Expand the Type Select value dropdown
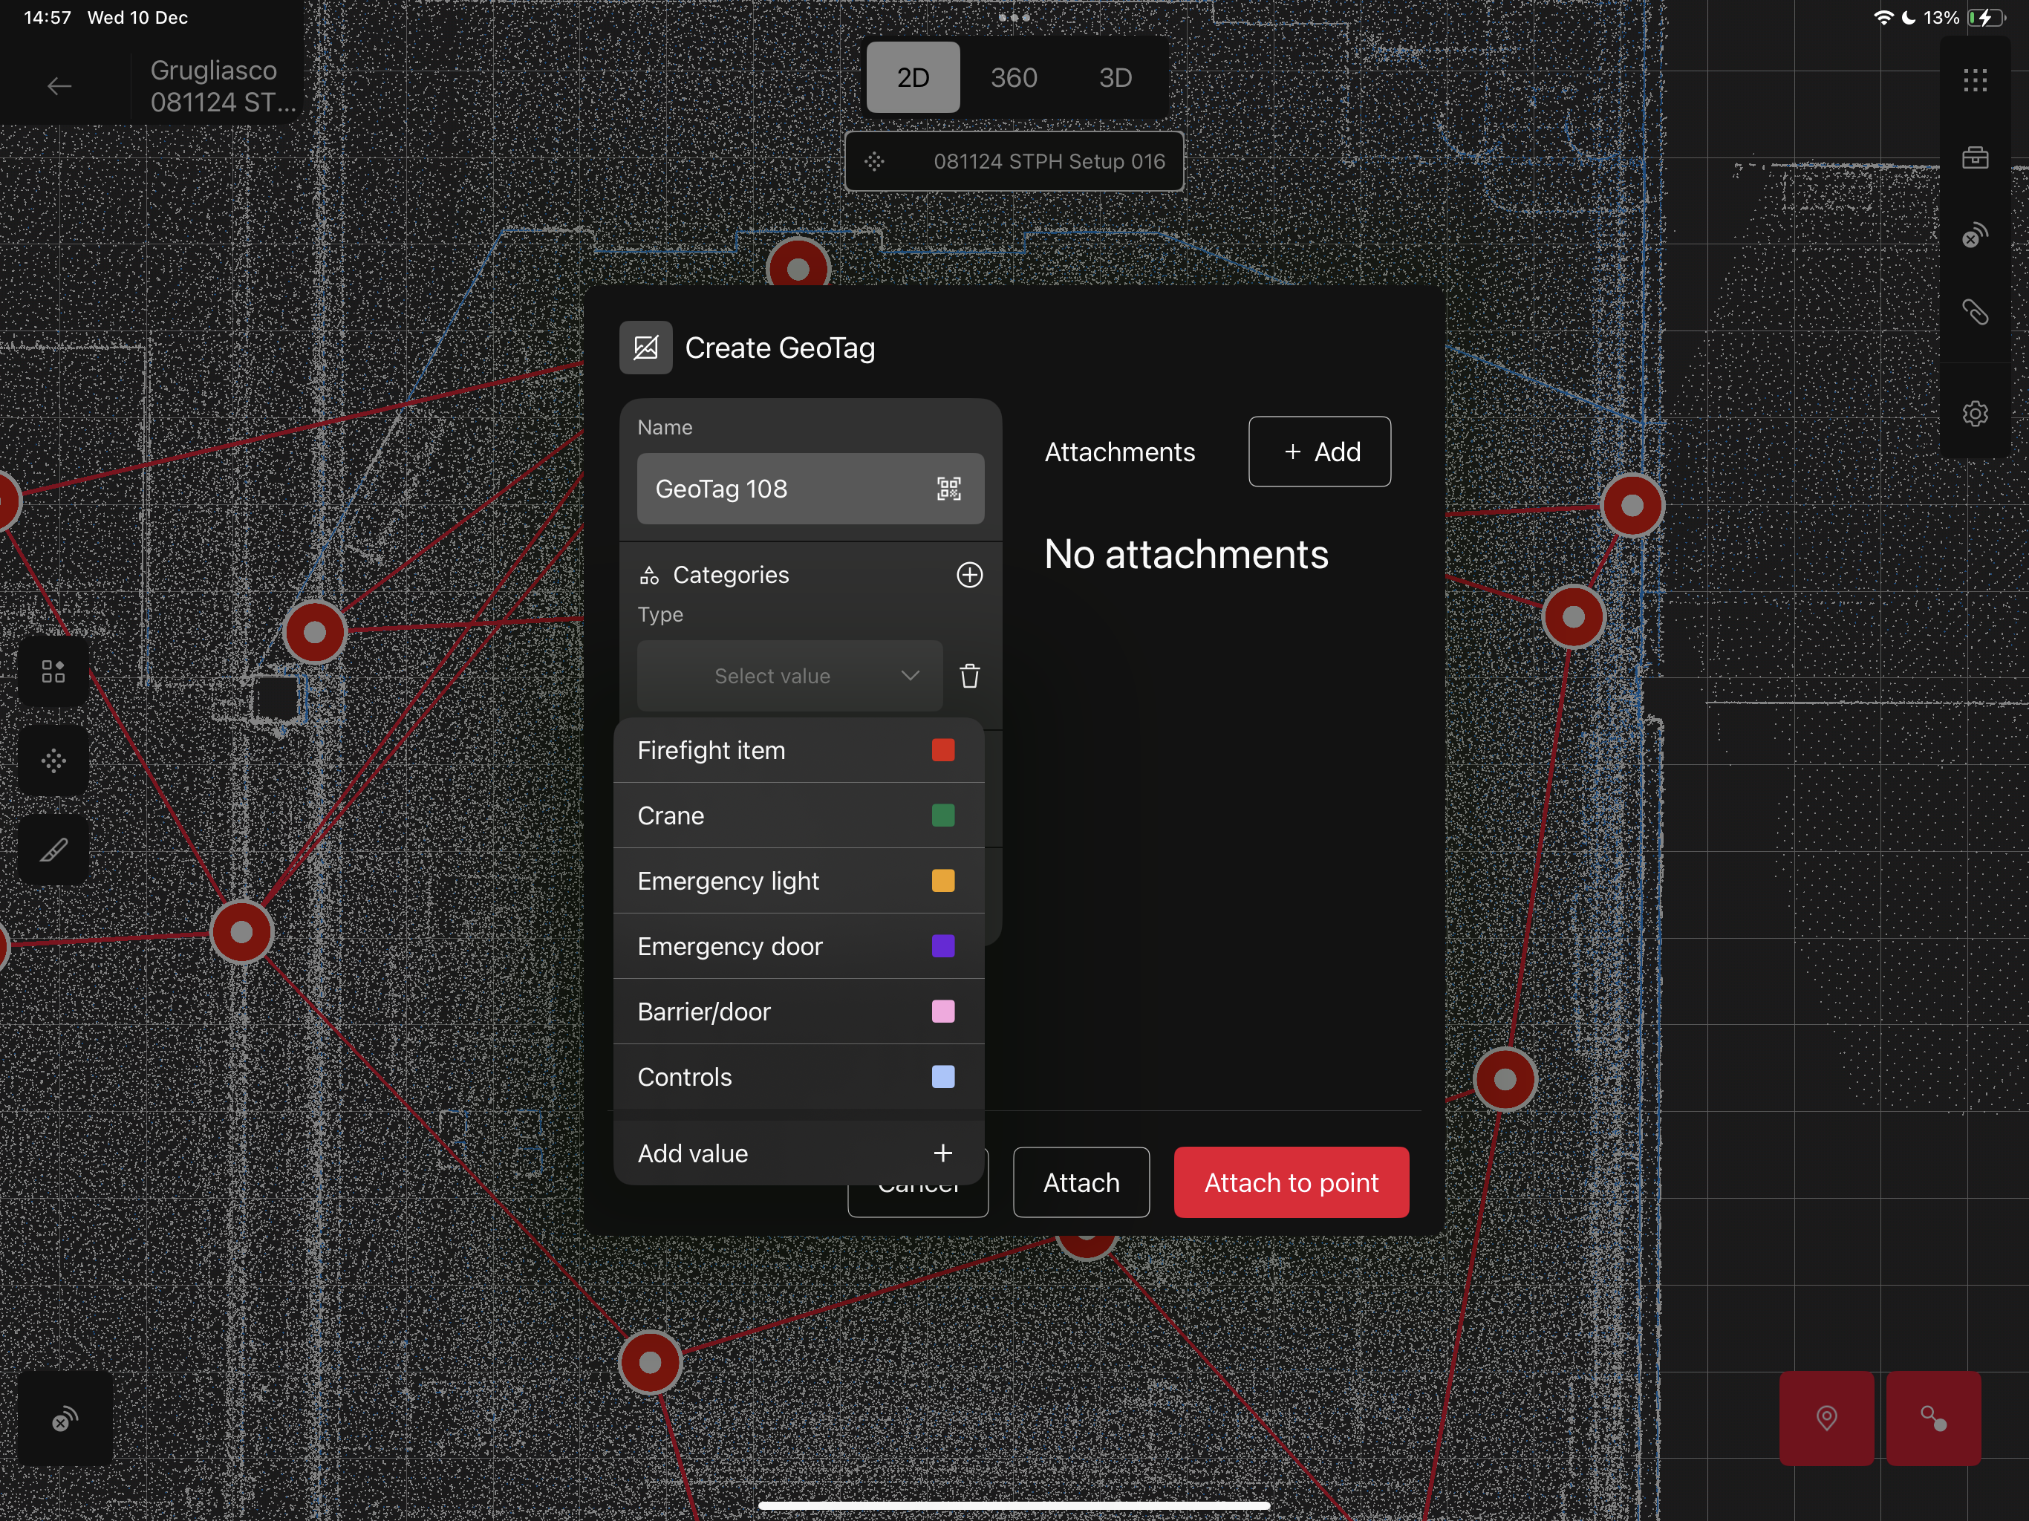2029x1521 pixels. coord(789,676)
